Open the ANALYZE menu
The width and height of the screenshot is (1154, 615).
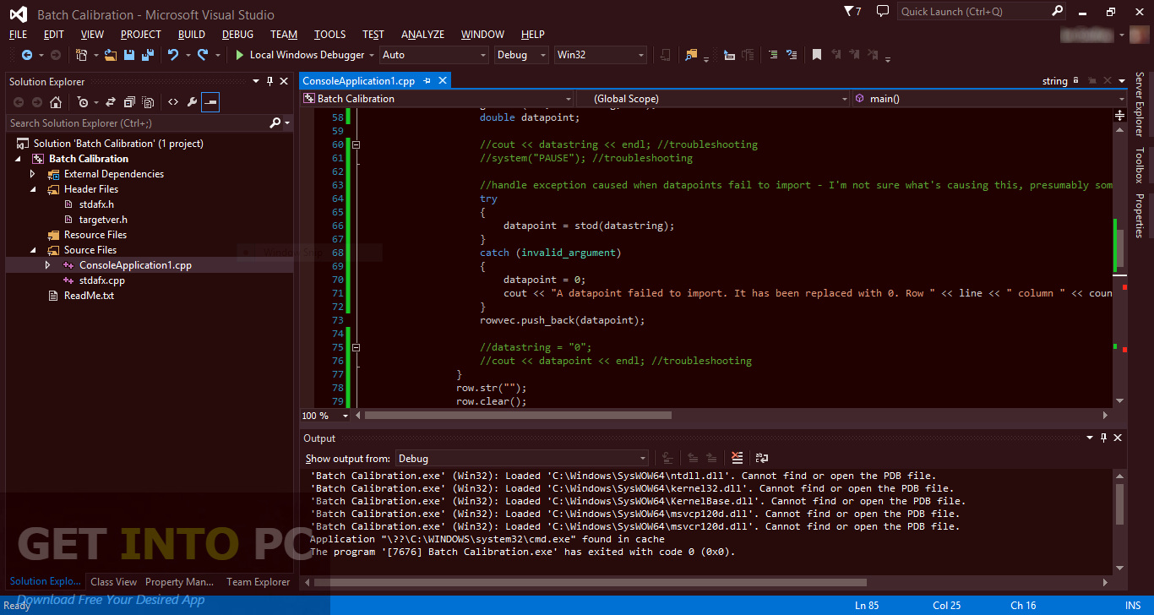[422, 35]
